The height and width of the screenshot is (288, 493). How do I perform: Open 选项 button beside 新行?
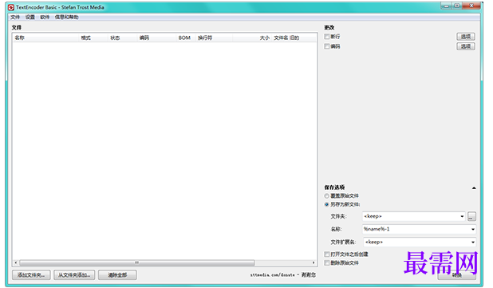point(466,37)
